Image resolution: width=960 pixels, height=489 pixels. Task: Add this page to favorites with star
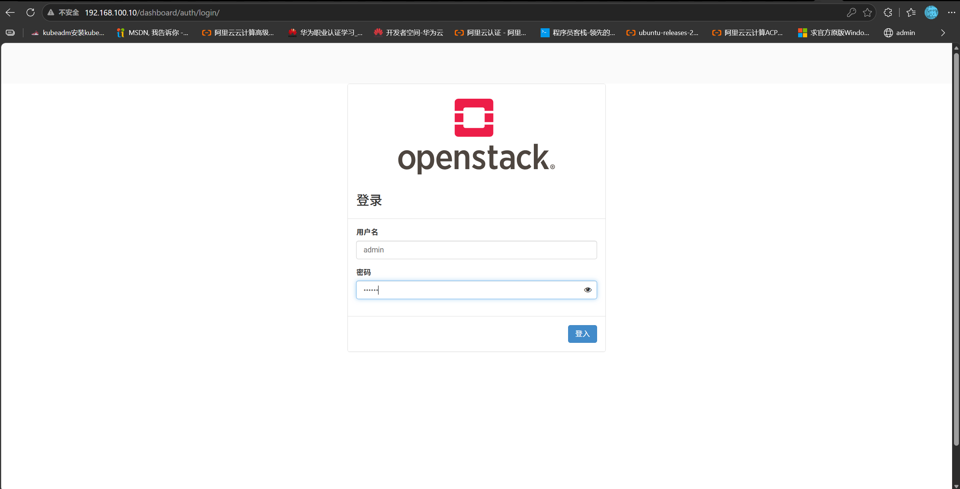point(867,12)
